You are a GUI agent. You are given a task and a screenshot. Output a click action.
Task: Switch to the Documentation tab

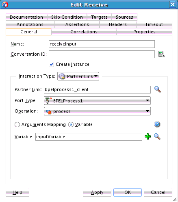click(26, 17)
